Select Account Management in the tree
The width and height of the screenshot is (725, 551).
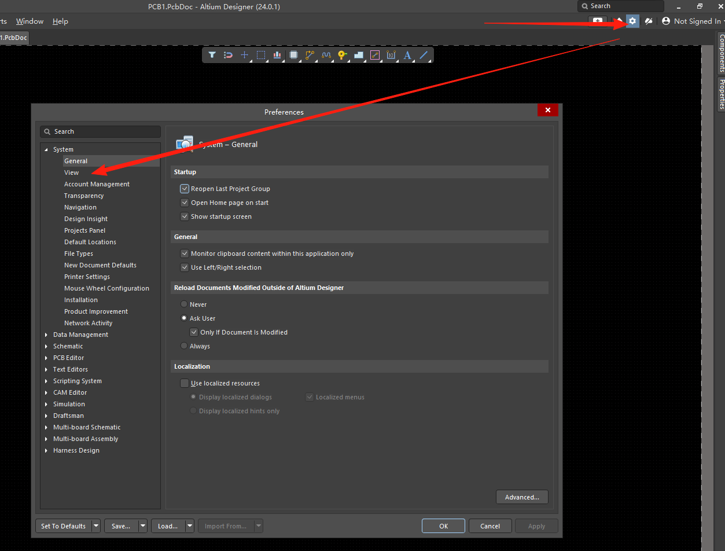(x=97, y=184)
